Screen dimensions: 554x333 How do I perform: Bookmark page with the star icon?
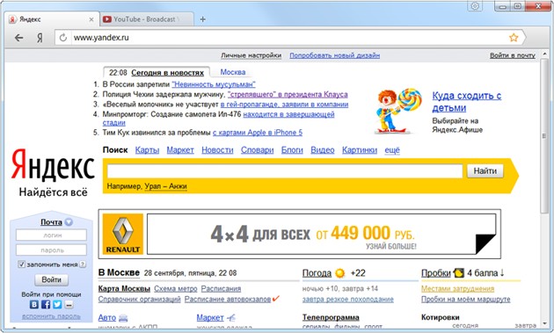(x=514, y=38)
